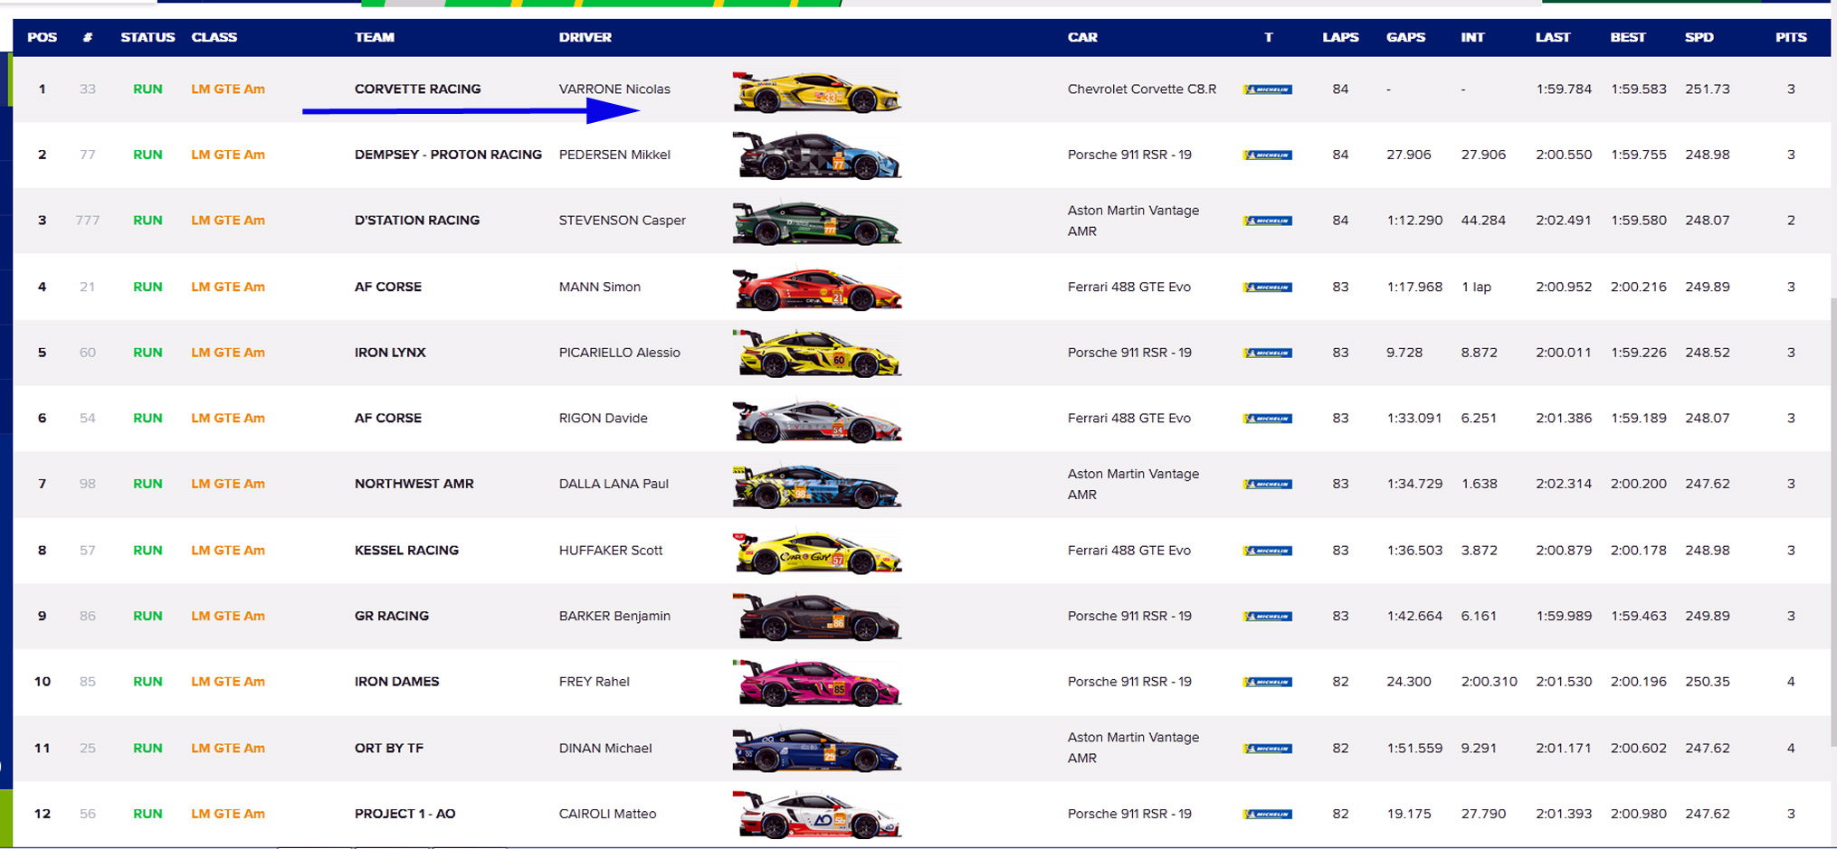Click the Kessel Racing yellow Ferrari image
The image size is (1837, 849).
(816, 552)
